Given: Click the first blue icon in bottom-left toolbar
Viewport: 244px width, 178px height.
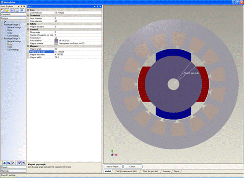Looking at the screenshot, I should click(x=4, y=163).
